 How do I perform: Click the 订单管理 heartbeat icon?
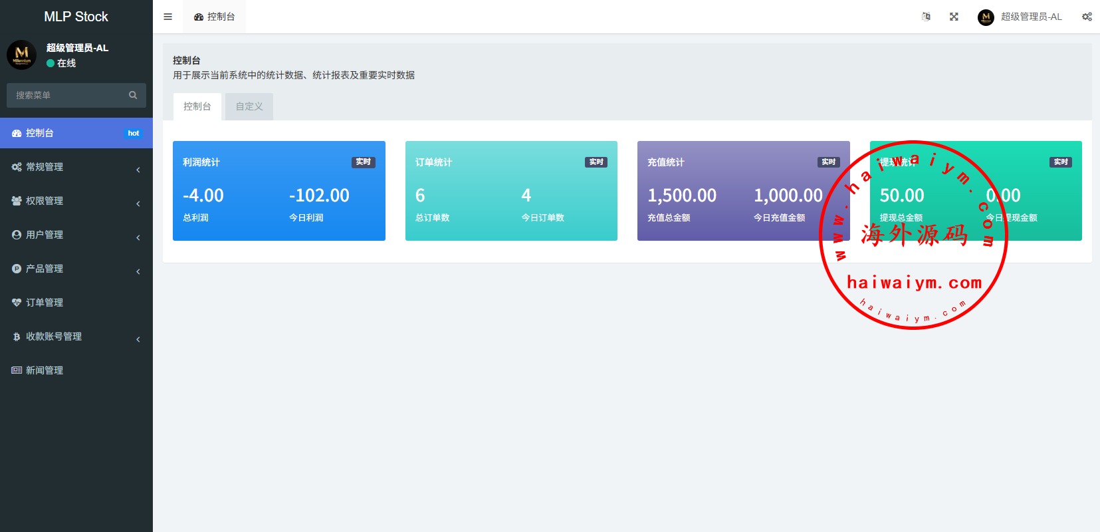[17, 303]
